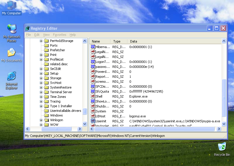Open the File menu
Image resolution: width=234 pixels, height=166 pixels.
28,35
